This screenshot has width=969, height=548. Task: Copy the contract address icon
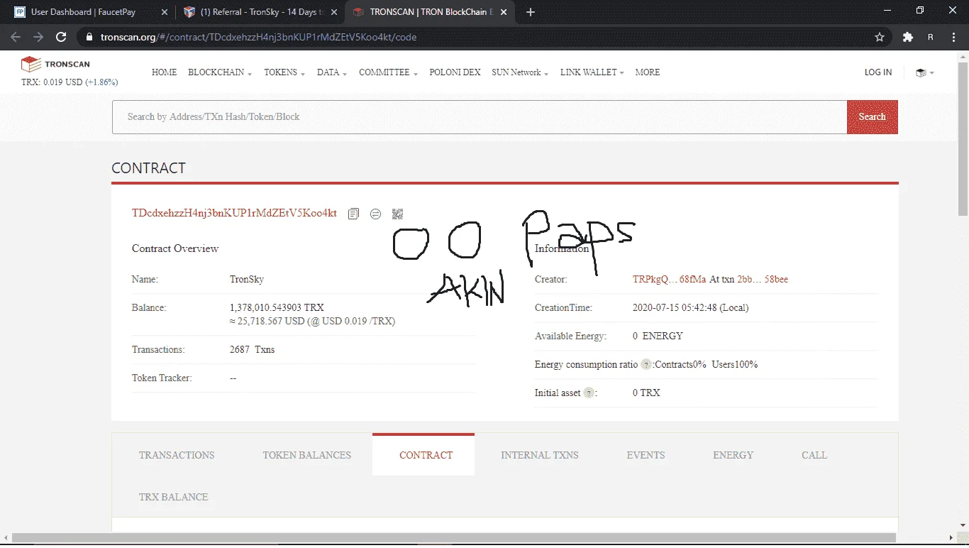[353, 214]
